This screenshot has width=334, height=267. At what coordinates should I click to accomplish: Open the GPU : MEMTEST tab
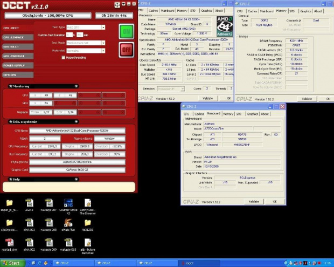coord(17,56)
